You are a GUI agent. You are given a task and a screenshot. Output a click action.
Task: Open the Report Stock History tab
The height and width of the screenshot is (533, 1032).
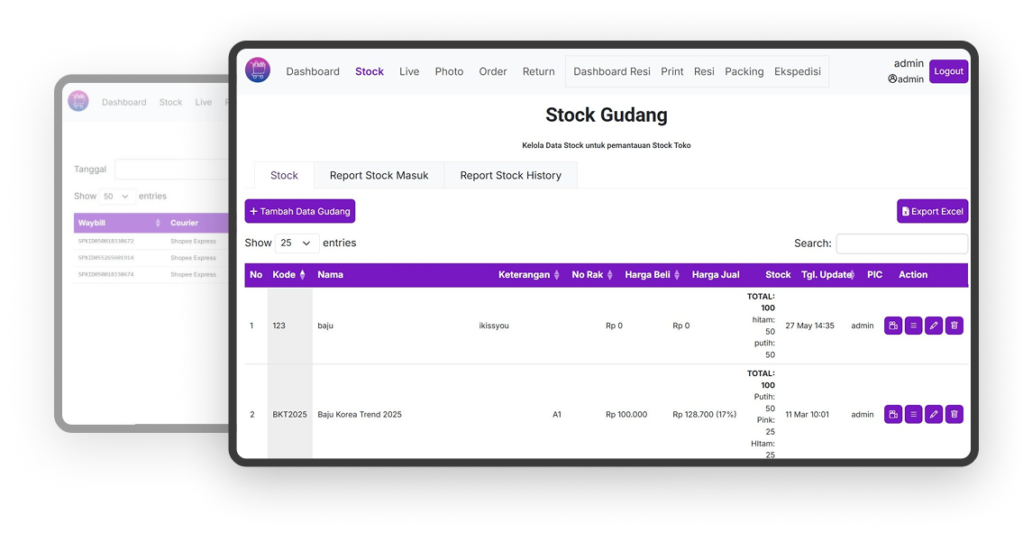(x=510, y=175)
